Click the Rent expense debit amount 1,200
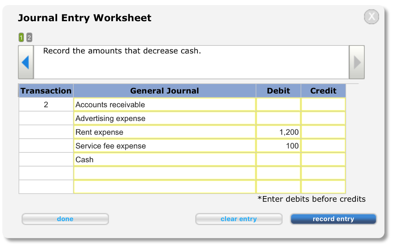403x251 pixels. [278, 132]
